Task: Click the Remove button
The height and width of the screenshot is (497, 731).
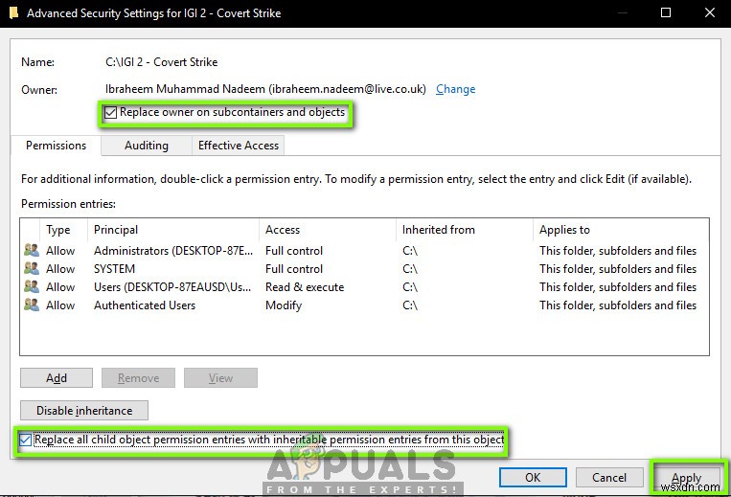Action: pos(139,377)
